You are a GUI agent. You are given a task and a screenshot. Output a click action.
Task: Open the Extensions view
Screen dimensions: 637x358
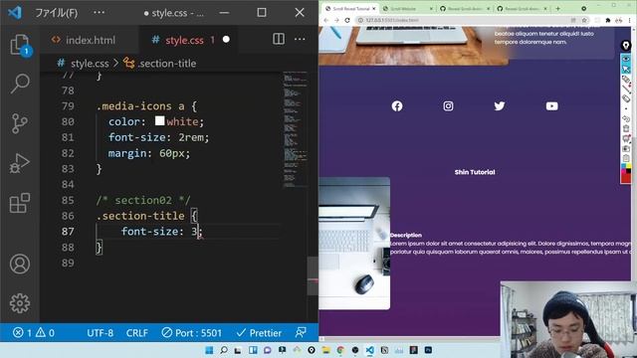coord(20,203)
